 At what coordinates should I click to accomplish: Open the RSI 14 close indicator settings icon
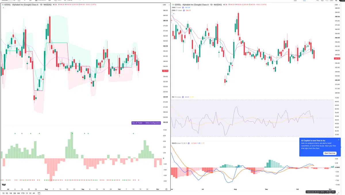183,97
